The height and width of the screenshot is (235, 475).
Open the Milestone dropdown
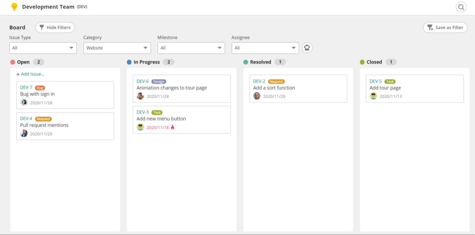(191, 48)
